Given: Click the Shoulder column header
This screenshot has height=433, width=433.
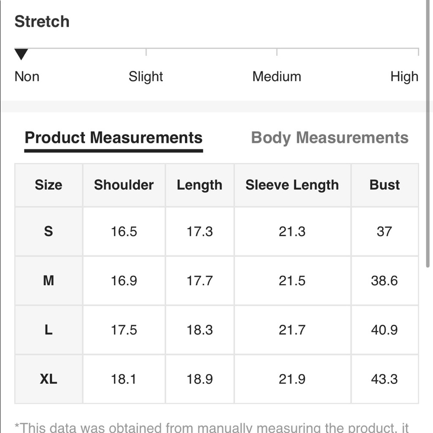Looking at the screenshot, I should pyautogui.click(x=124, y=185).
